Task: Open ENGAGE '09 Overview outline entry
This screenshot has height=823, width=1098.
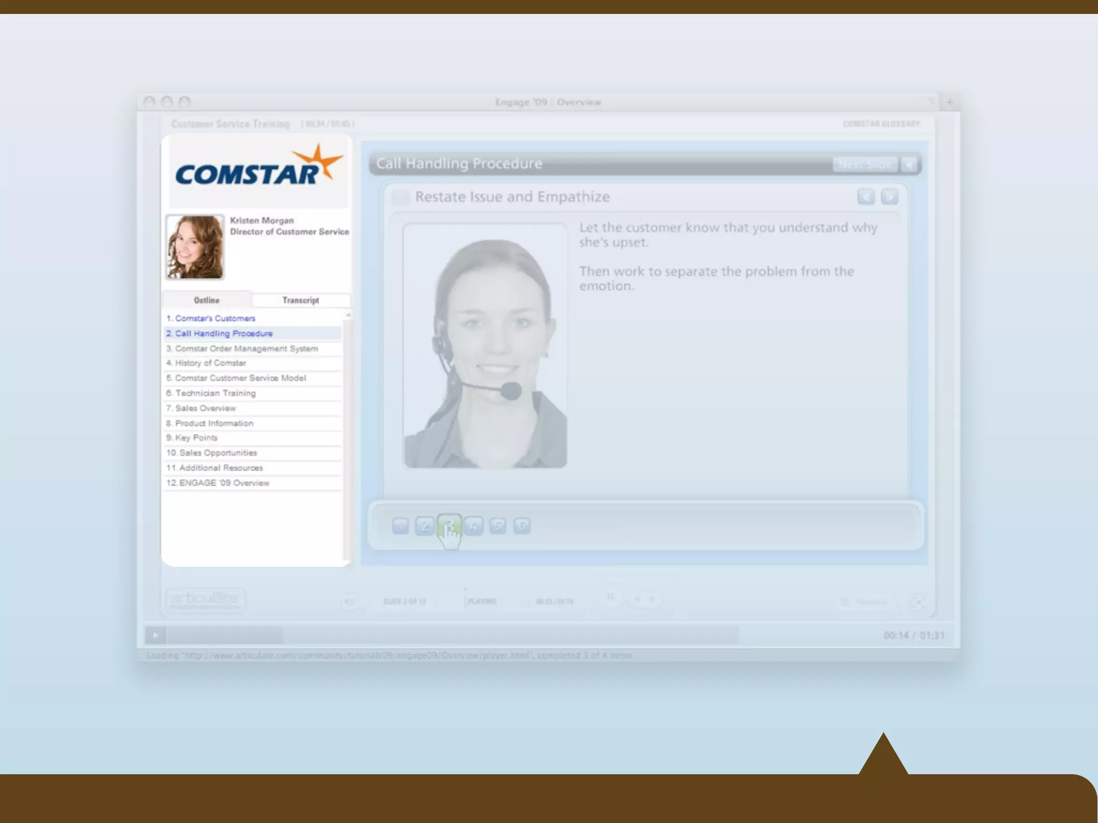Action: point(224,483)
